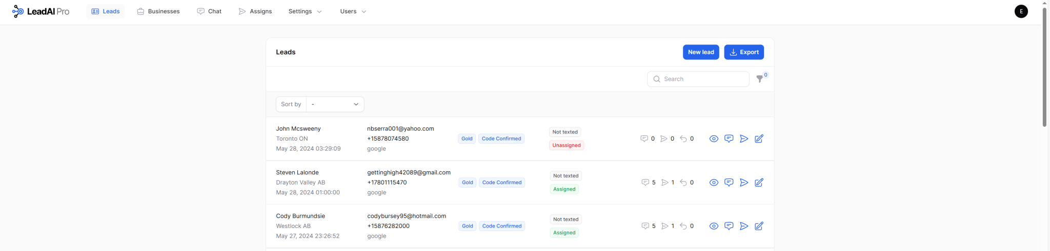Click the LeadAI Pro logo

pyautogui.click(x=41, y=11)
